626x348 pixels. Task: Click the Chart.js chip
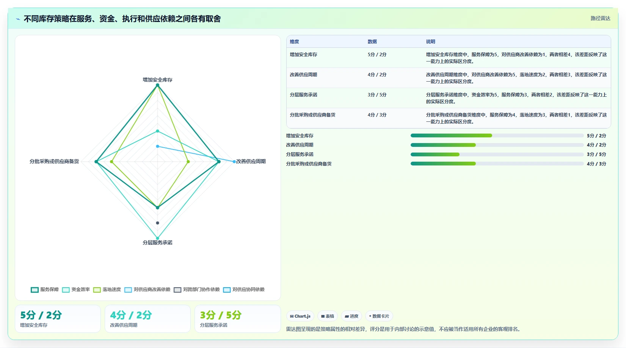(300, 316)
